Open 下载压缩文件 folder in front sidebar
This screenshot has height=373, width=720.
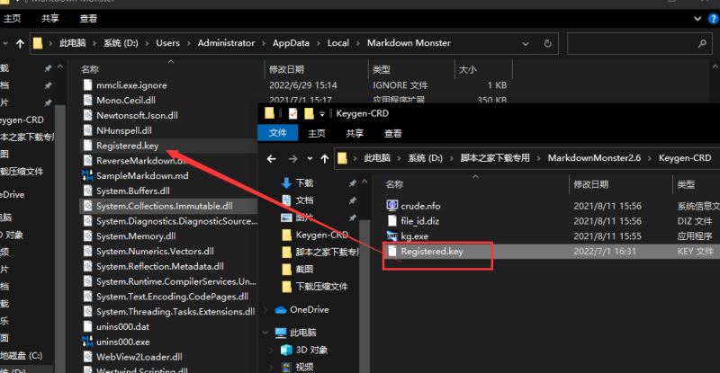[321, 287]
